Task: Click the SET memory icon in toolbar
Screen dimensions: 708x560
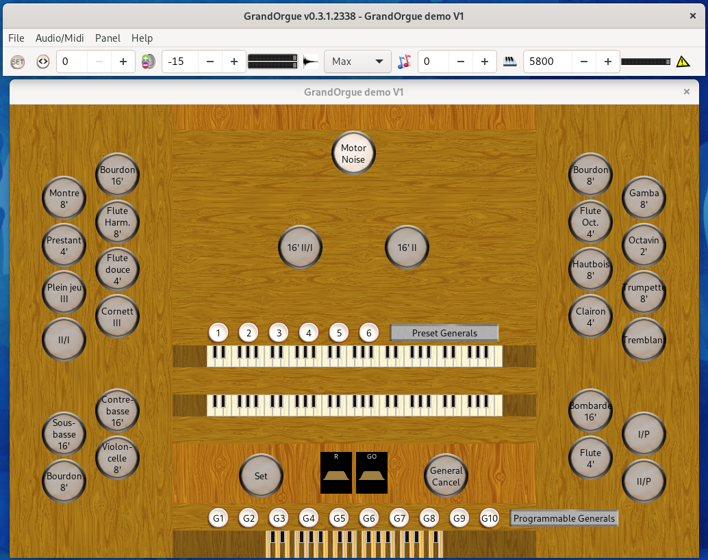Action: pos(18,62)
